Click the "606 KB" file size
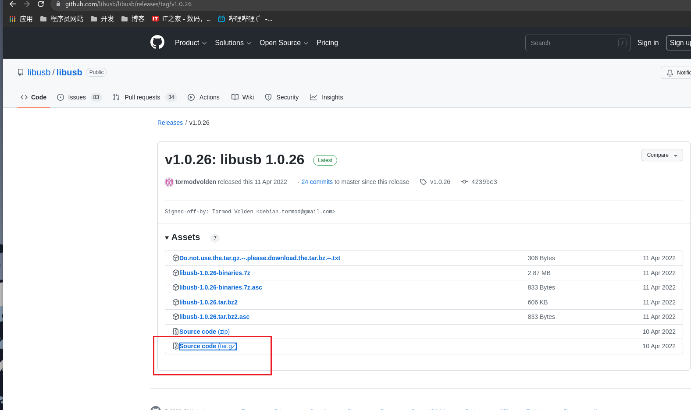The height and width of the screenshot is (410, 691). [538, 302]
